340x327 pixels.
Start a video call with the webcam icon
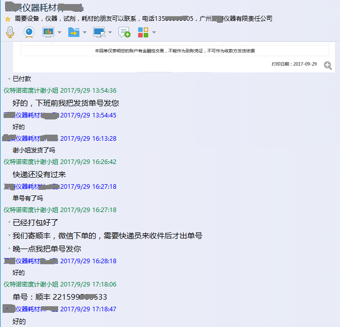(x=29, y=32)
